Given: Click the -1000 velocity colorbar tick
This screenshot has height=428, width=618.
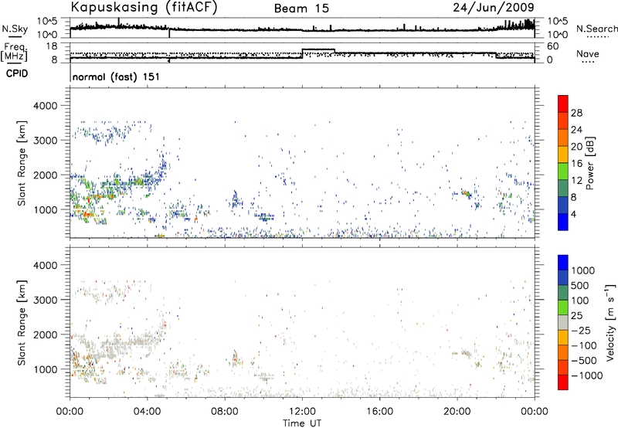Looking at the screenshot, I should pyautogui.click(x=587, y=375).
